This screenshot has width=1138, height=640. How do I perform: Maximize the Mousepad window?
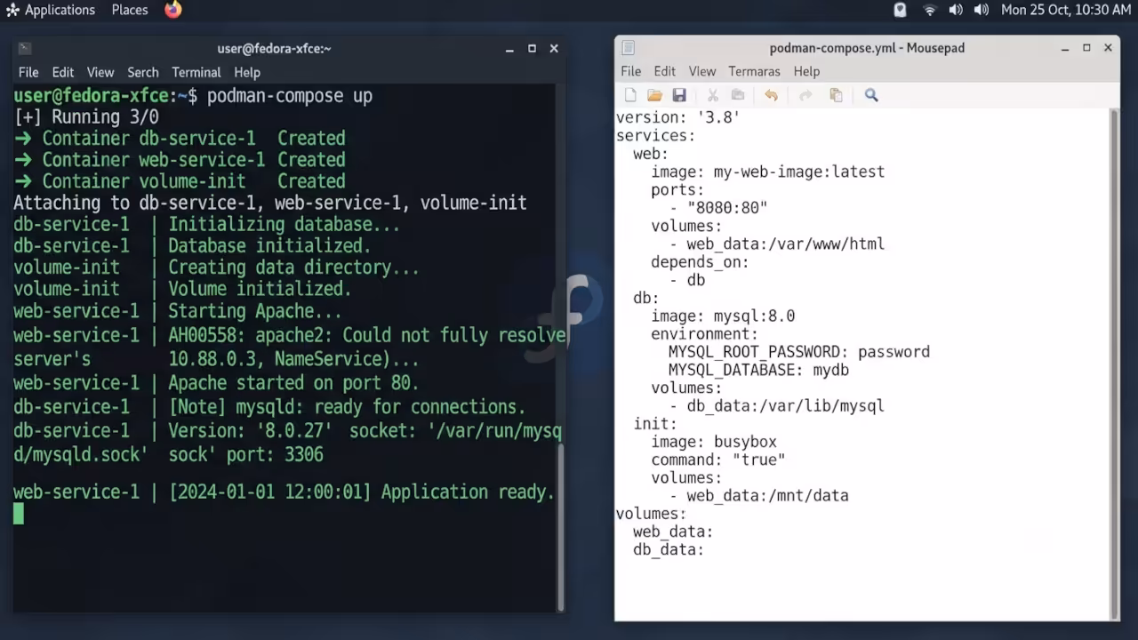(x=1086, y=48)
